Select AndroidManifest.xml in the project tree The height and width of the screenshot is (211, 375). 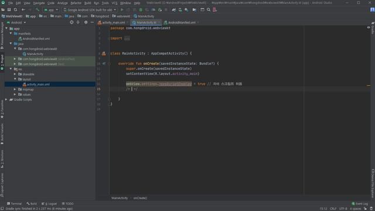[x=36, y=39]
